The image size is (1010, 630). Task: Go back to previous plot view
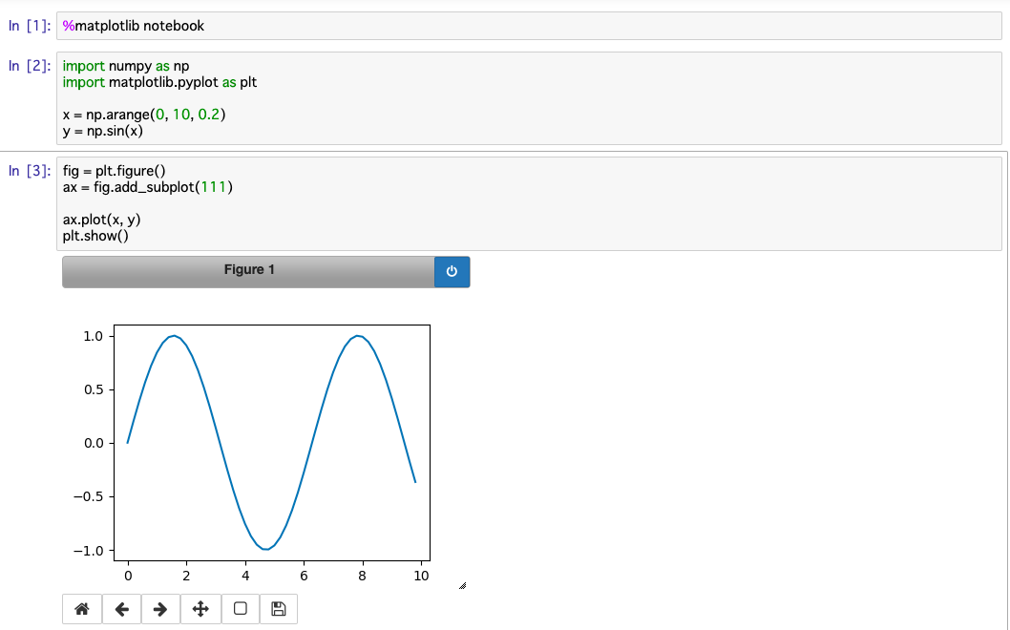(122, 609)
